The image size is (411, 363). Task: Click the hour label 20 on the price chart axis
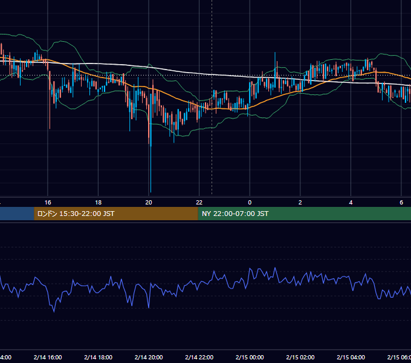(x=149, y=203)
